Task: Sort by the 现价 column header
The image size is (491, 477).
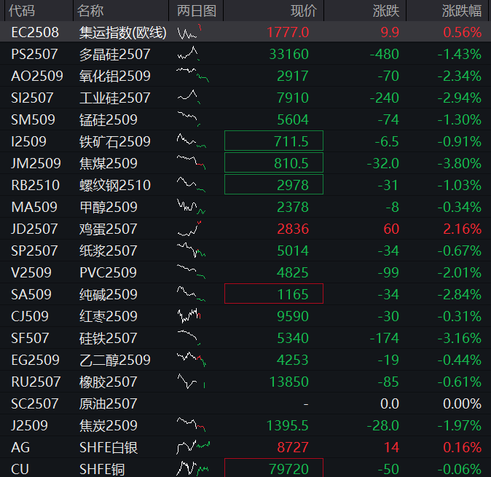Action: pos(304,11)
